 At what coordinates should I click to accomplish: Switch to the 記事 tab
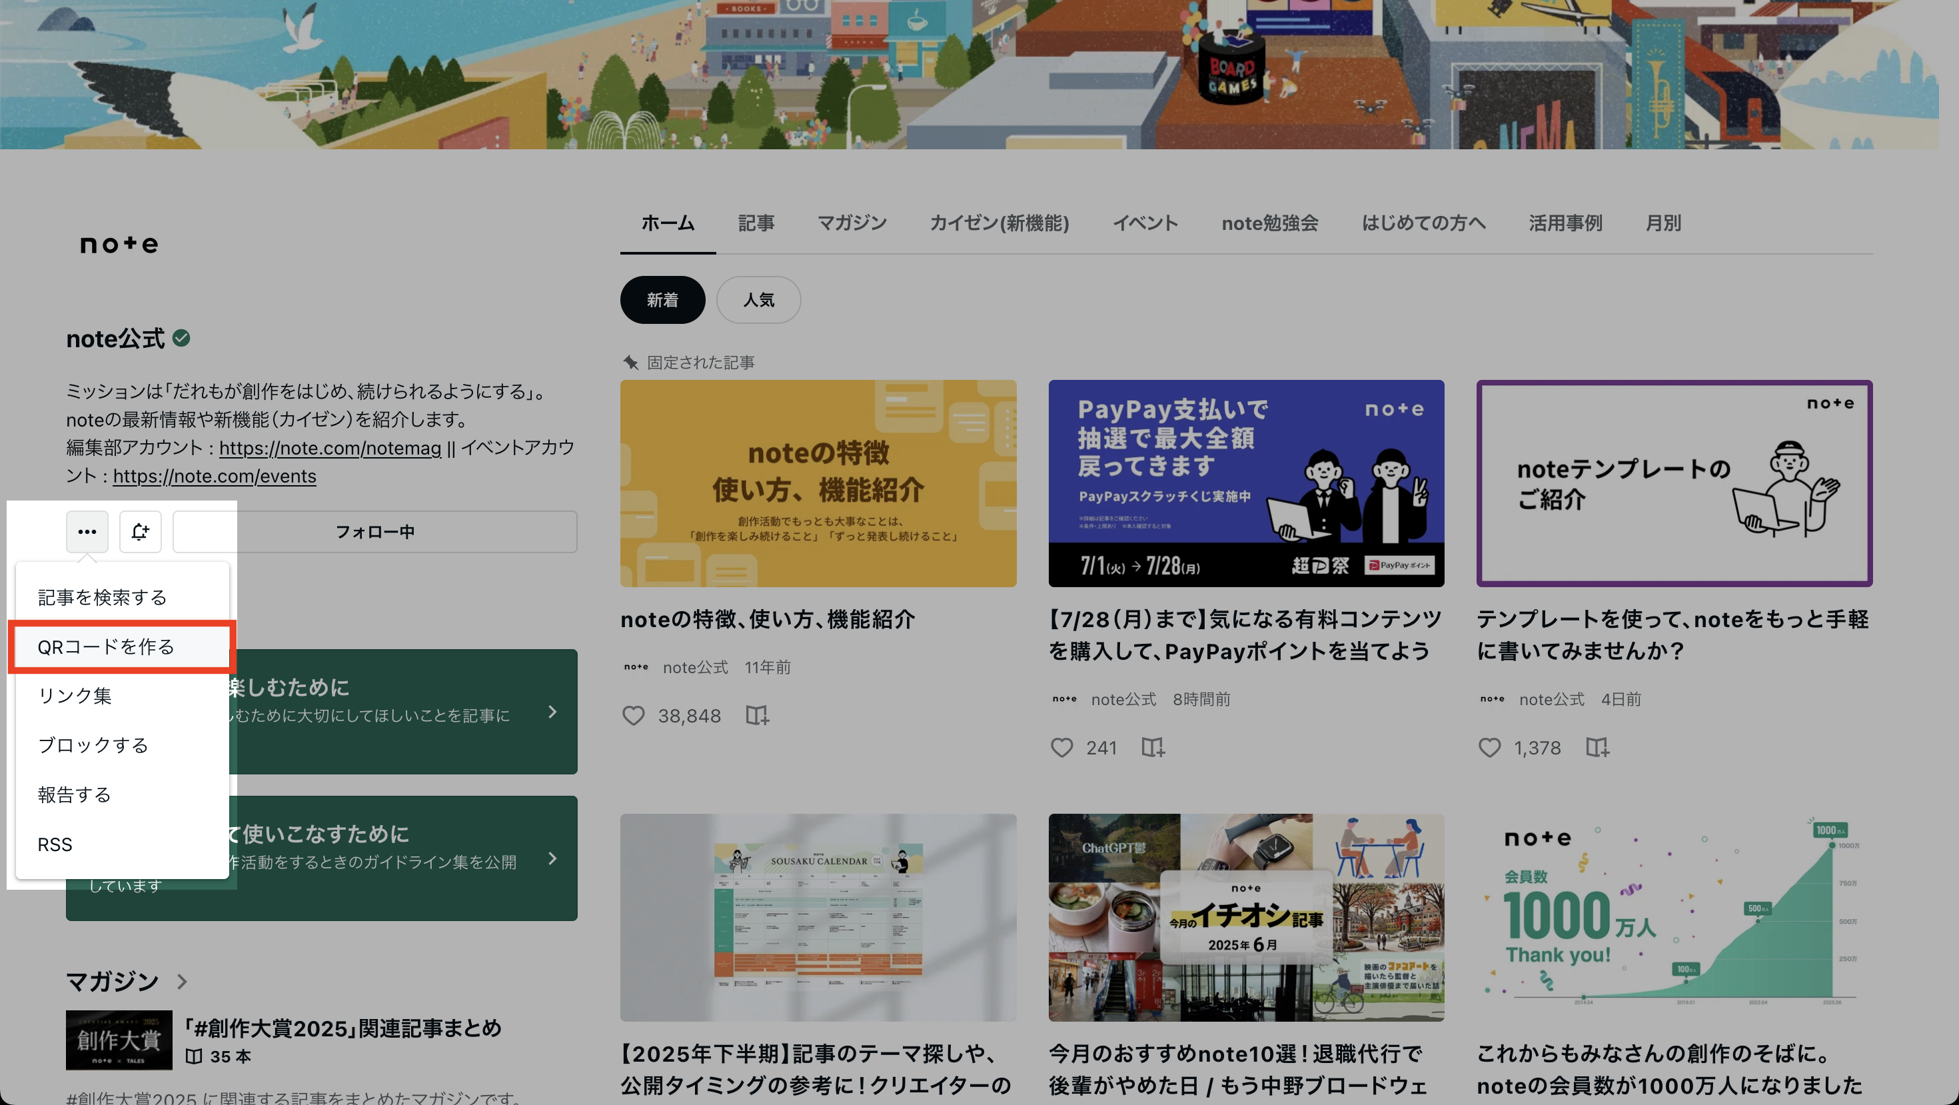click(x=756, y=223)
